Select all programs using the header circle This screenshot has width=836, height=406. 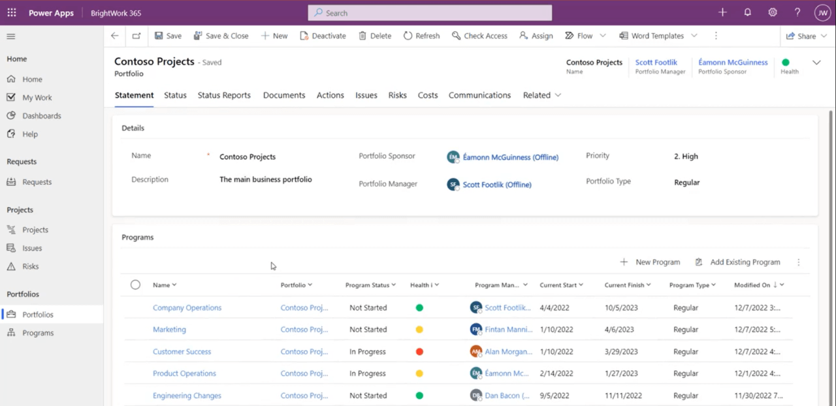[x=135, y=285]
